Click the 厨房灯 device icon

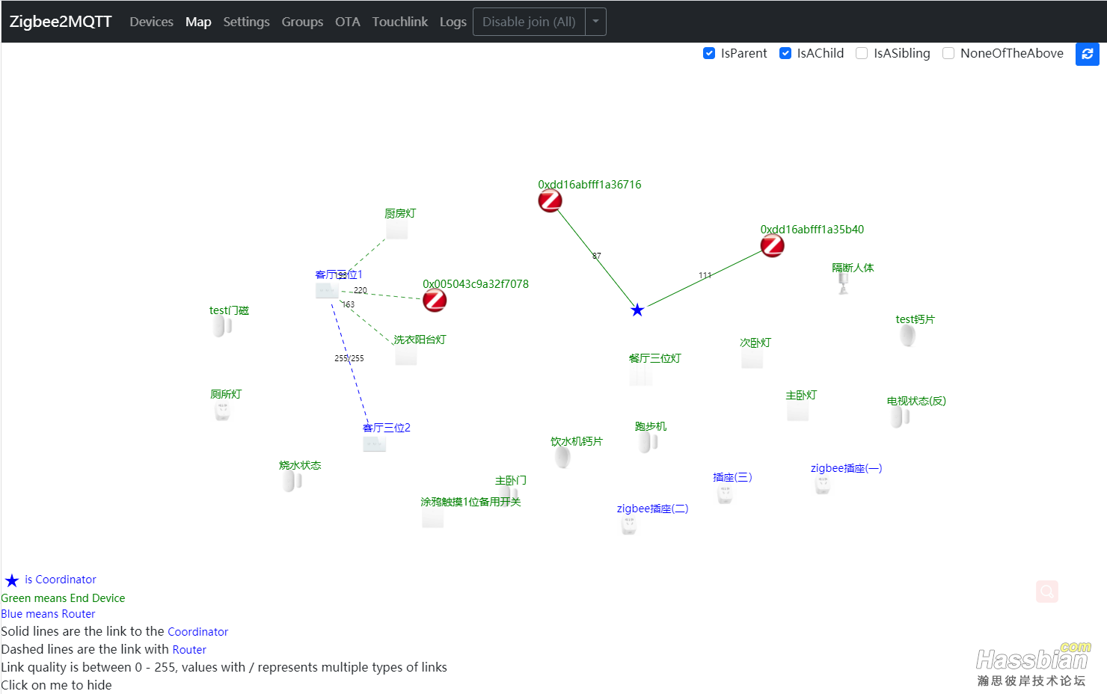tap(397, 229)
